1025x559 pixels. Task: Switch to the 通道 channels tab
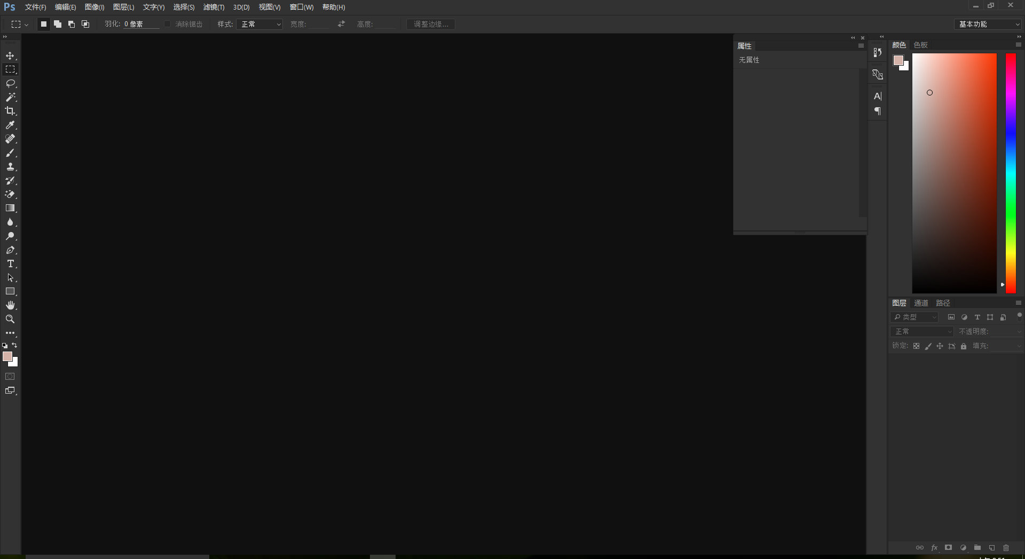tap(921, 303)
